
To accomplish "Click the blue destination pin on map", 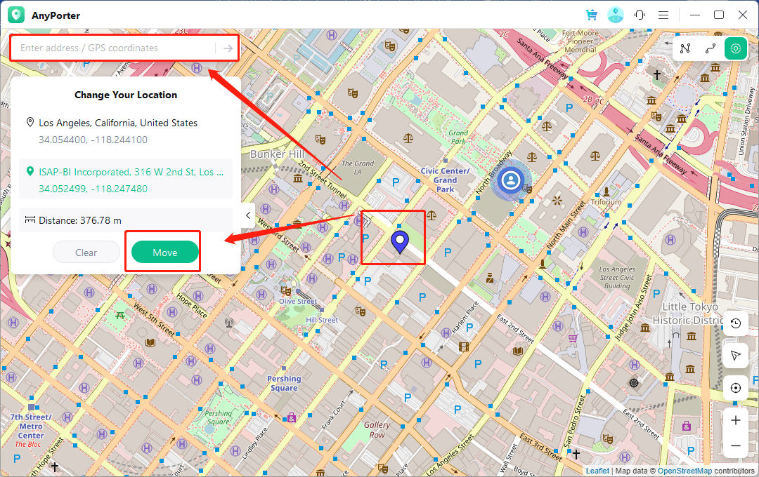I will (x=400, y=242).
